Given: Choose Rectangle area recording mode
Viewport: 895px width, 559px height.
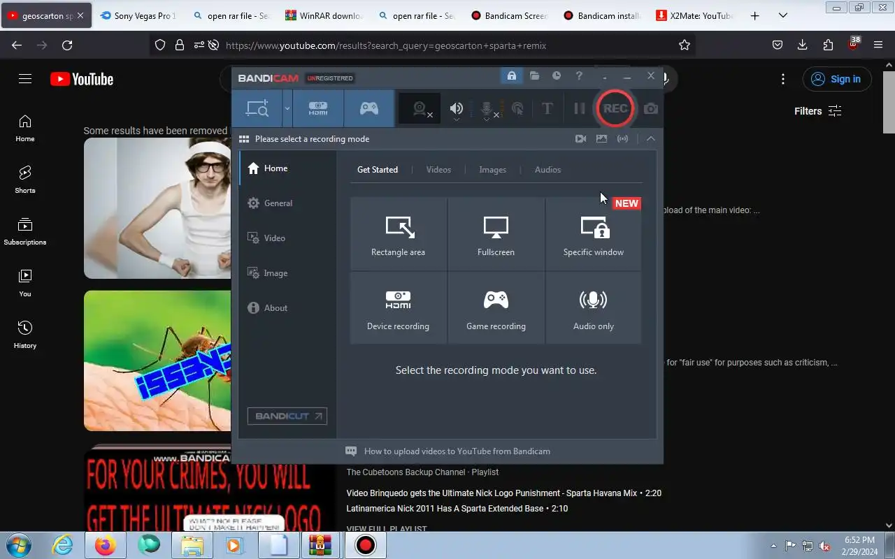Looking at the screenshot, I should pyautogui.click(x=398, y=234).
